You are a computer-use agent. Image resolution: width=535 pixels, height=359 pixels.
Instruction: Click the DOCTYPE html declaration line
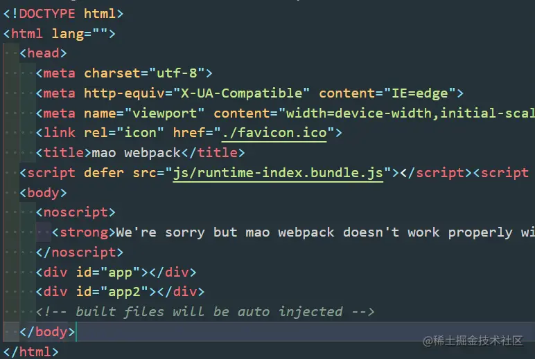tap(64, 14)
